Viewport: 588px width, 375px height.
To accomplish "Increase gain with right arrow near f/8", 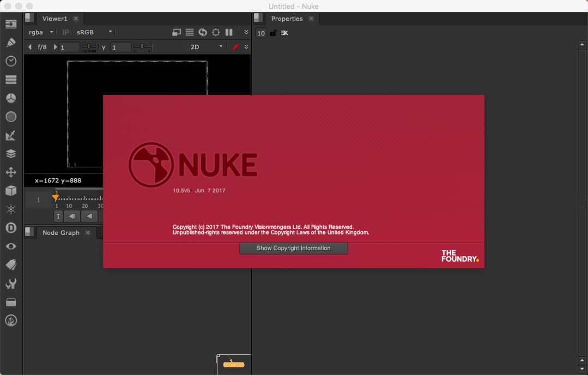I will (x=55, y=47).
